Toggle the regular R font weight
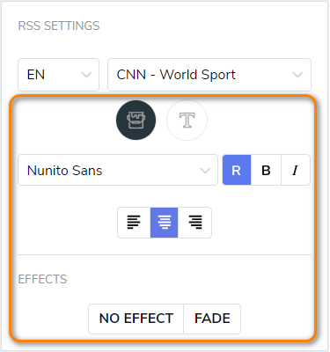This screenshot has height=352, width=330. tap(237, 170)
